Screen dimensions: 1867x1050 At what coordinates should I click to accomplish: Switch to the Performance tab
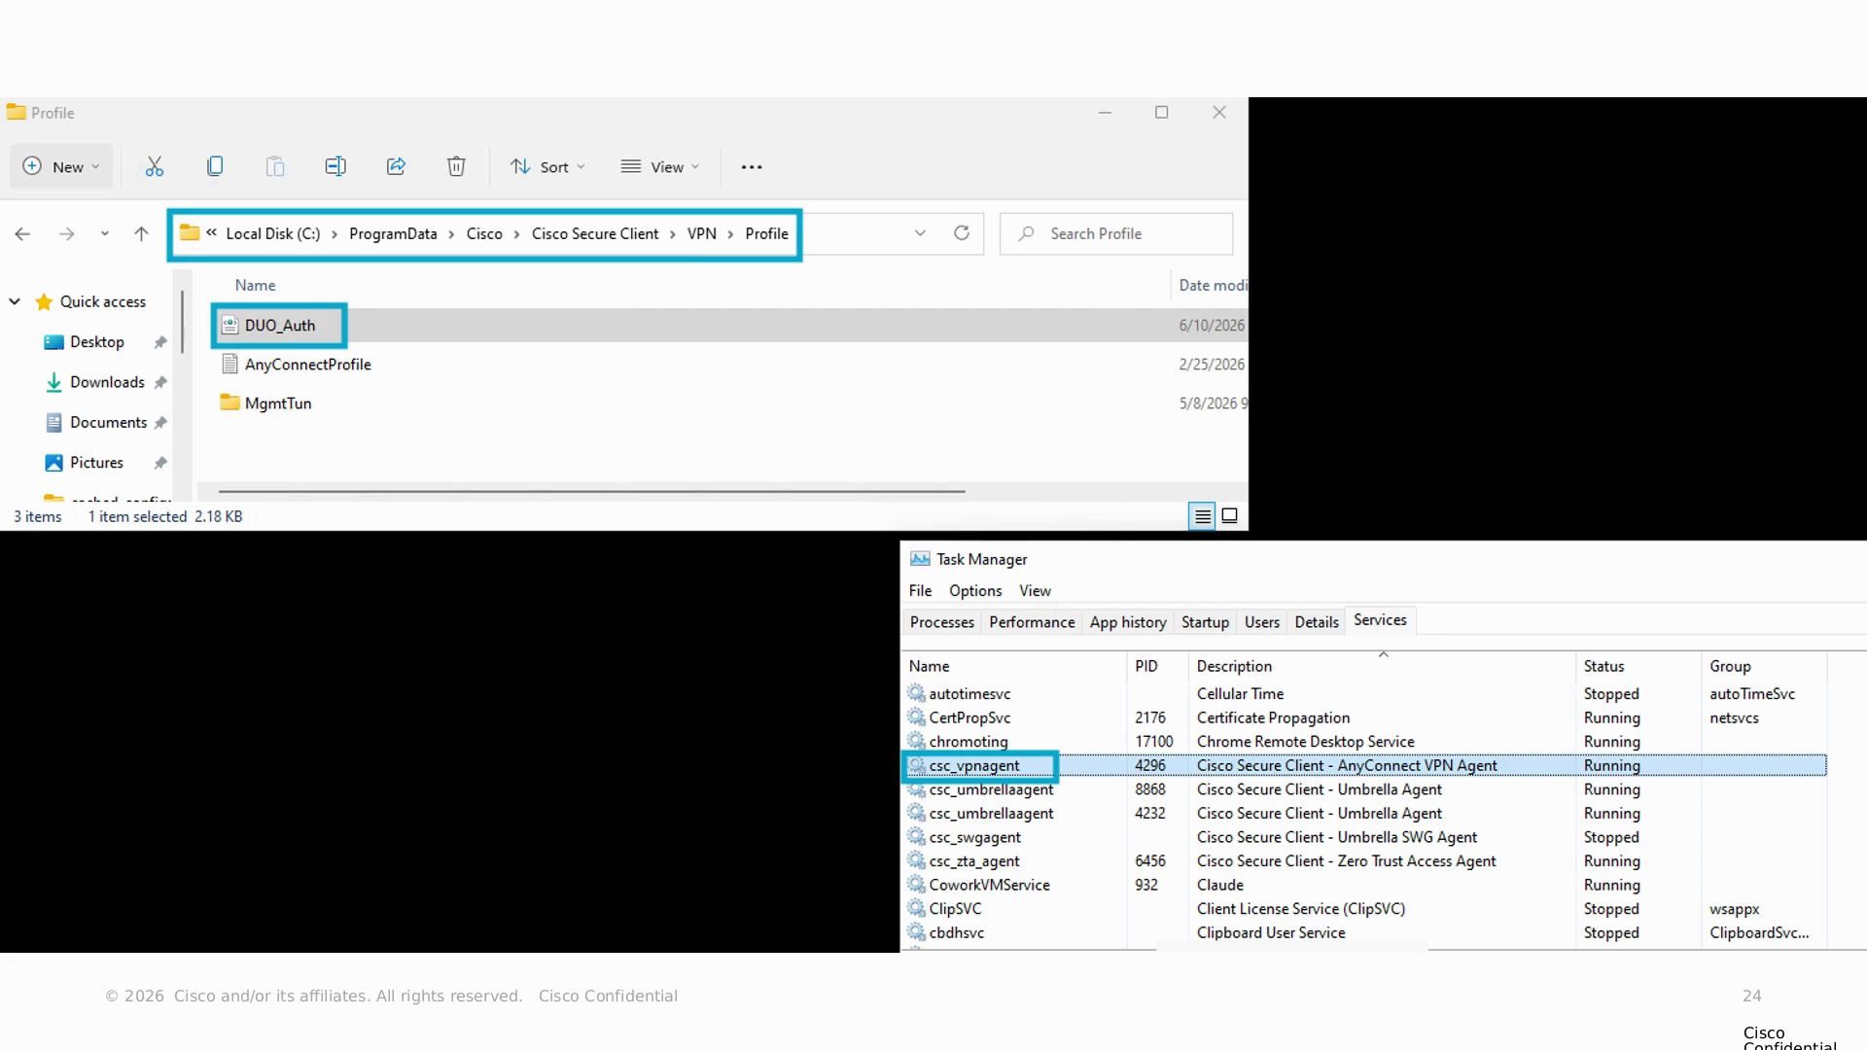click(1032, 622)
